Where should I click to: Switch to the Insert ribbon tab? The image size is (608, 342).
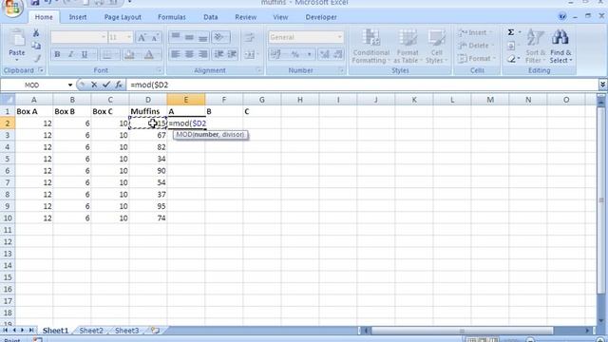coord(78,17)
